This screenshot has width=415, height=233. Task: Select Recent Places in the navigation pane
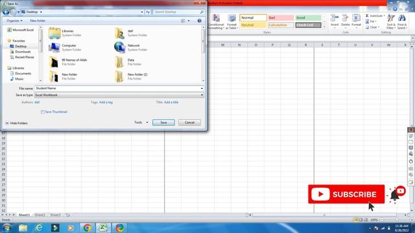tap(25, 57)
